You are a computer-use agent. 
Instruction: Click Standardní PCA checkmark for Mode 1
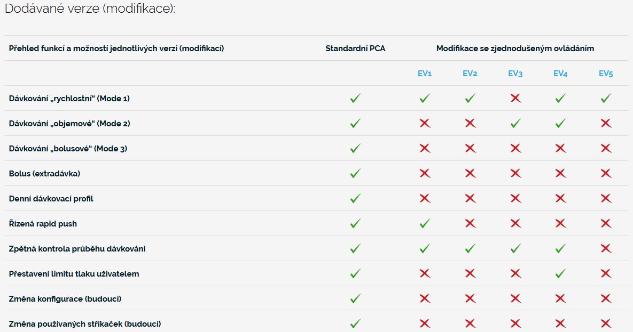355,99
